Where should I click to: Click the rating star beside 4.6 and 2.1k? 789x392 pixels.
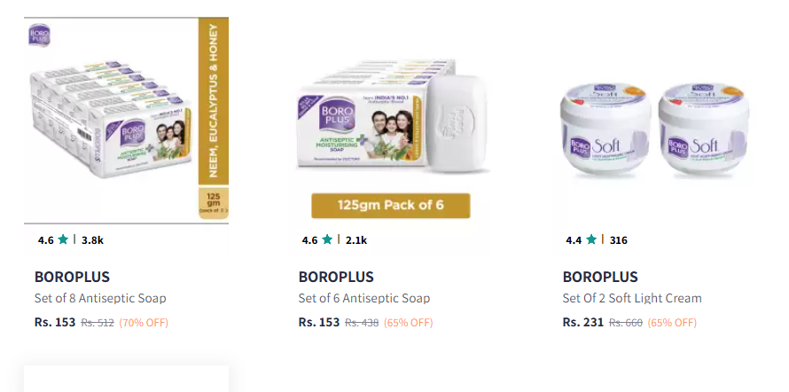click(x=327, y=239)
